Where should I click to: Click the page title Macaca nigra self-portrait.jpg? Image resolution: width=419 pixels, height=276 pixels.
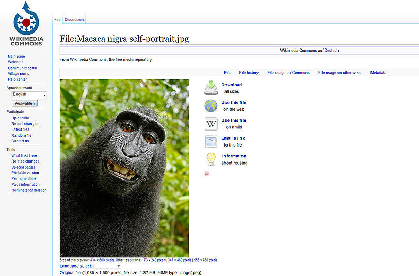pos(124,39)
